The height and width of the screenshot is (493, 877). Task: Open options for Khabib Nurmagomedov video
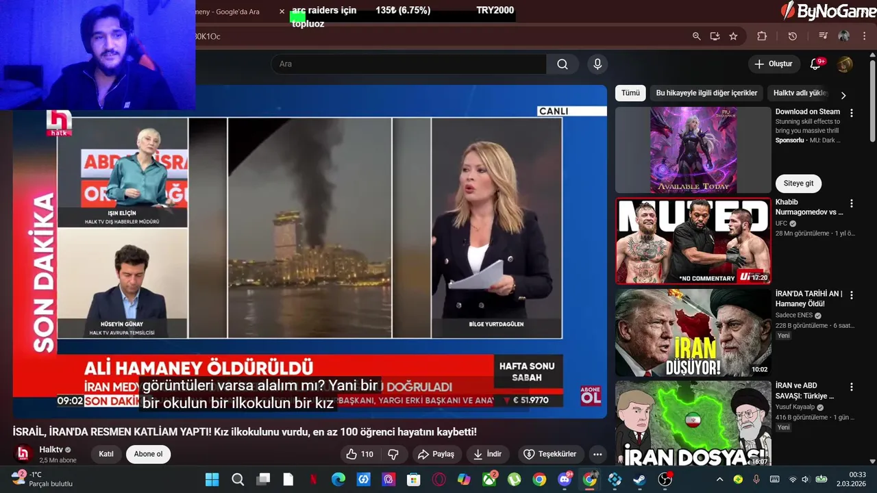[x=852, y=203]
